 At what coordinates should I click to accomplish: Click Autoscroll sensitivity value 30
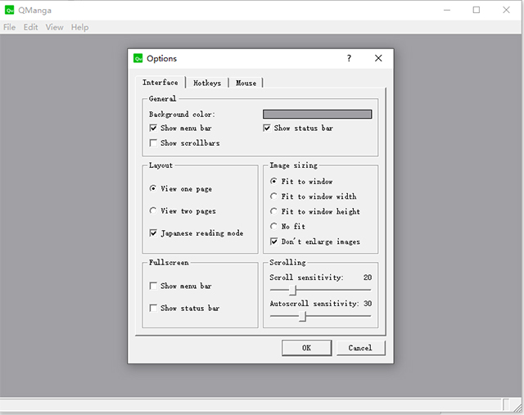tap(368, 304)
